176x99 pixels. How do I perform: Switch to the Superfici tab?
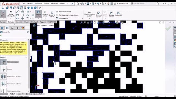click(x=19, y=22)
